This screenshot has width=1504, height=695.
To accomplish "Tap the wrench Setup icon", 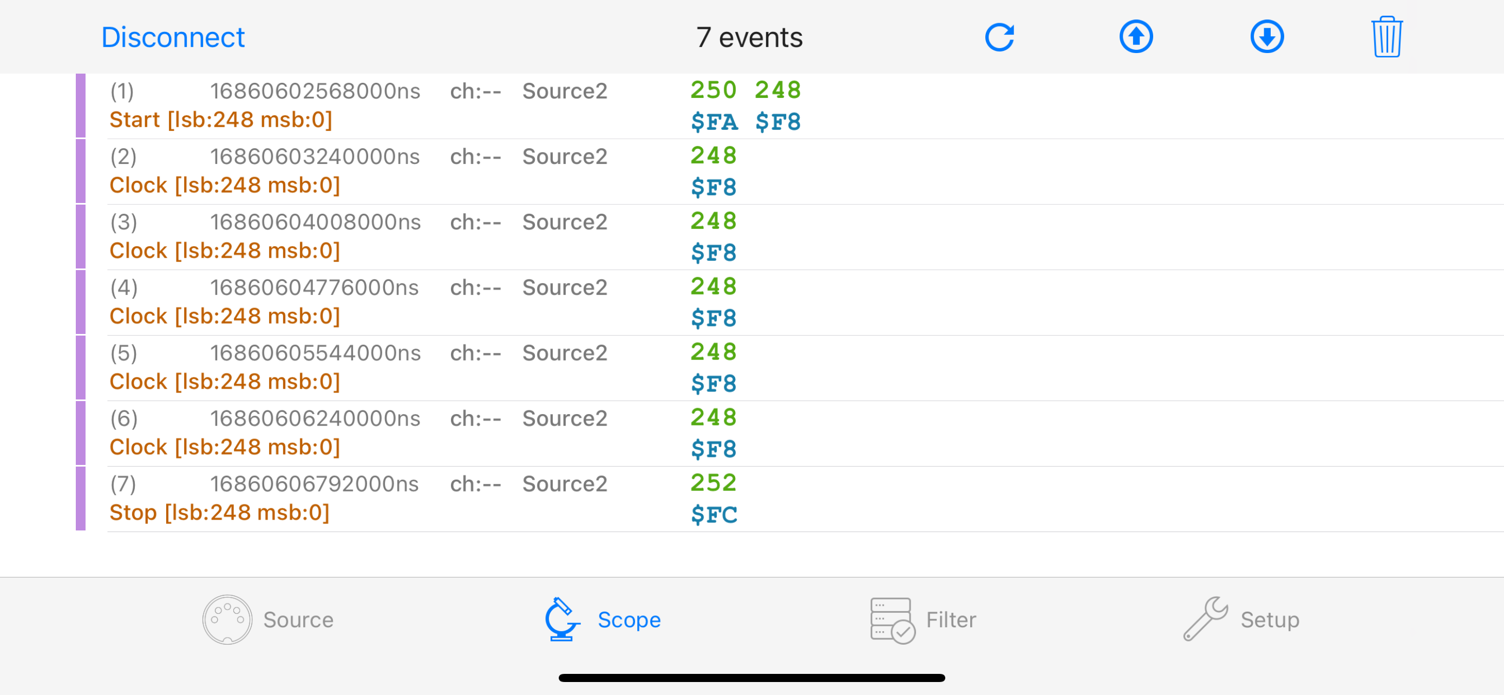I will point(1206,619).
